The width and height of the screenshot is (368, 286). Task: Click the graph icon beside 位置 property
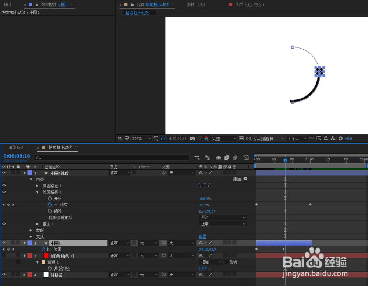(x=49, y=249)
